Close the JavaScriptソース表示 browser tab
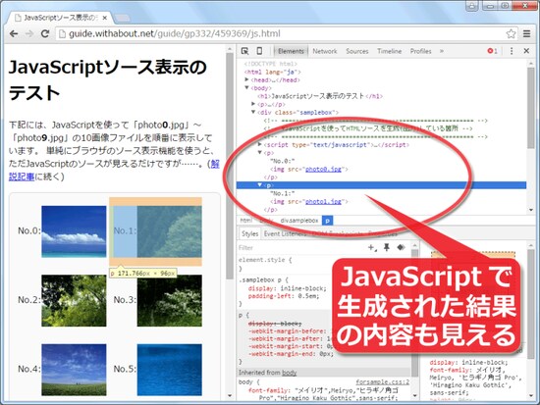540x405 pixels. point(105,18)
